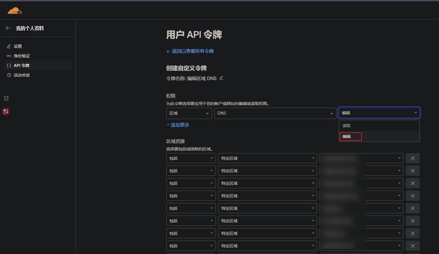Collapse the open 编辑 permission level dropdown
439x254 pixels.
[379, 113]
